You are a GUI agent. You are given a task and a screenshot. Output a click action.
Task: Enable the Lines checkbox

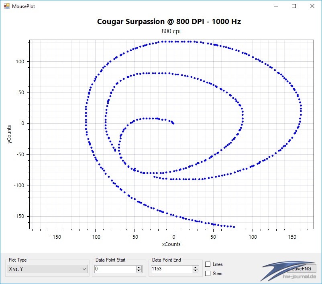click(208, 264)
